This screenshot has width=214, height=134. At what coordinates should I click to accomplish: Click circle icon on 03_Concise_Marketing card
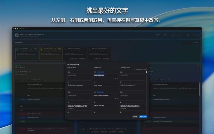[x=83, y=49]
